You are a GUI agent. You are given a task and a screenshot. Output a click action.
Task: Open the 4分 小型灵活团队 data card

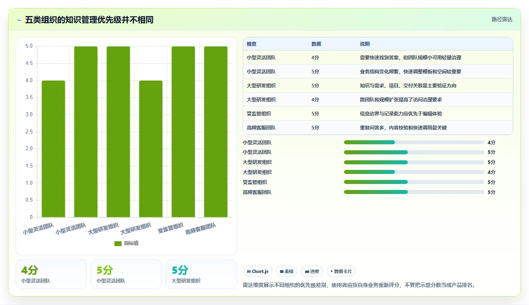(x=51, y=274)
